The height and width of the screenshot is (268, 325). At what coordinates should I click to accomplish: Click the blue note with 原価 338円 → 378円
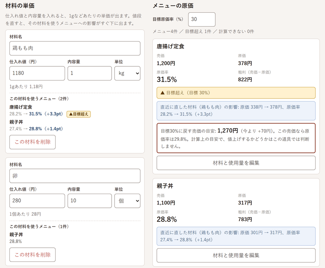(x=236, y=111)
